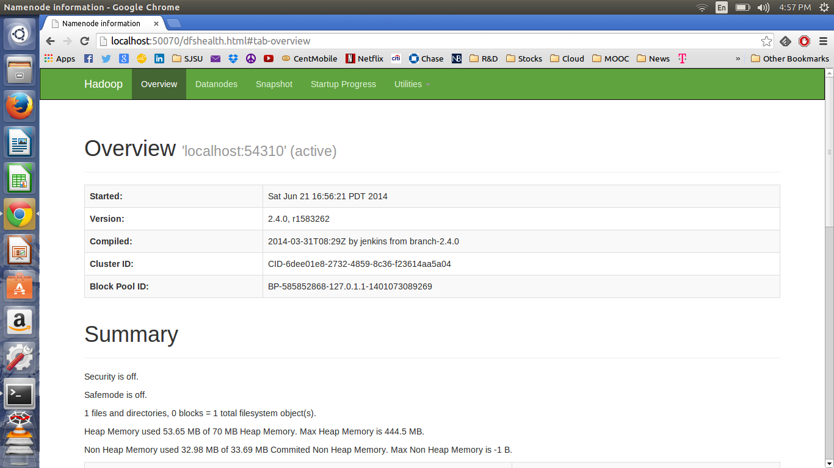This screenshot has height=468, width=834.
Task: Open the News bookmarks folder
Action: click(x=653, y=58)
